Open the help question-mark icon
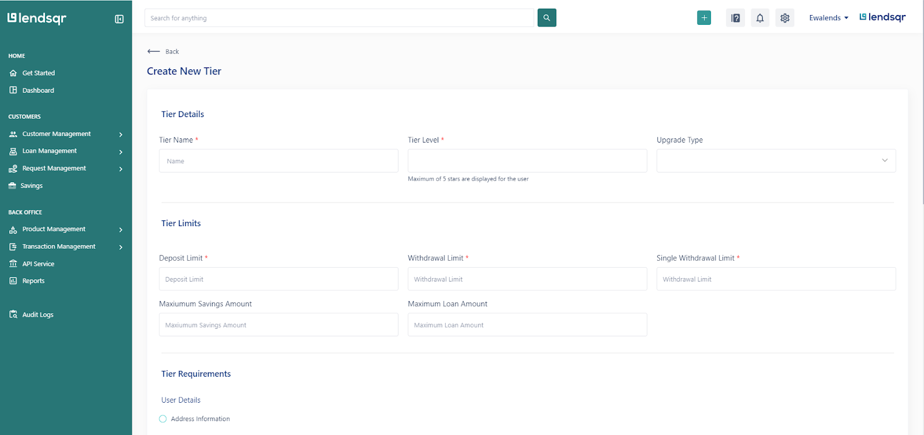Screen dimensions: 924x435 [x=735, y=18]
